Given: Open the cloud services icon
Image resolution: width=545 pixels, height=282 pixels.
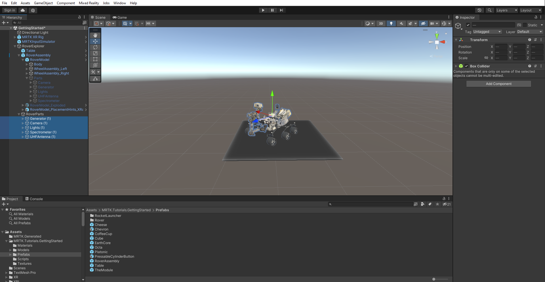Looking at the screenshot, I should pyautogui.click(x=23, y=10).
